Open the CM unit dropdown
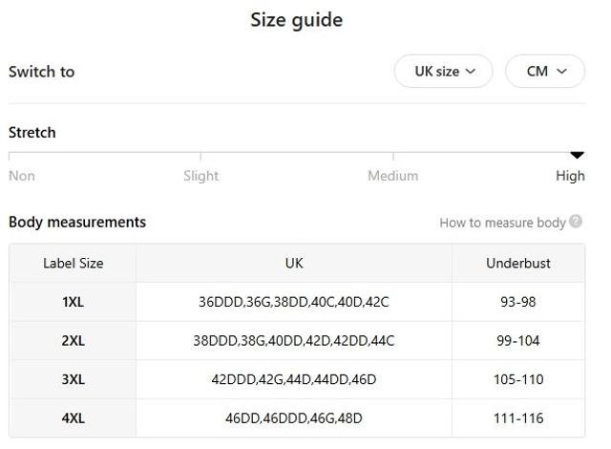611x449 pixels. coord(544,72)
